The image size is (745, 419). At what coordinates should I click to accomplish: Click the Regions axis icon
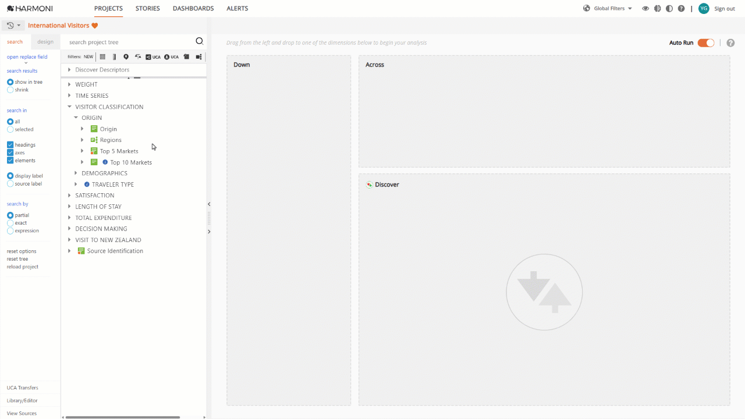tap(94, 140)
